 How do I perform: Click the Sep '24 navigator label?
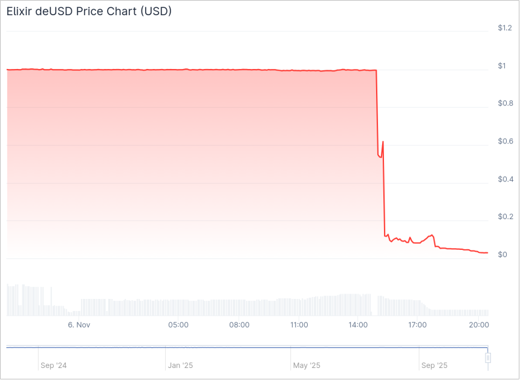point(54,365)
